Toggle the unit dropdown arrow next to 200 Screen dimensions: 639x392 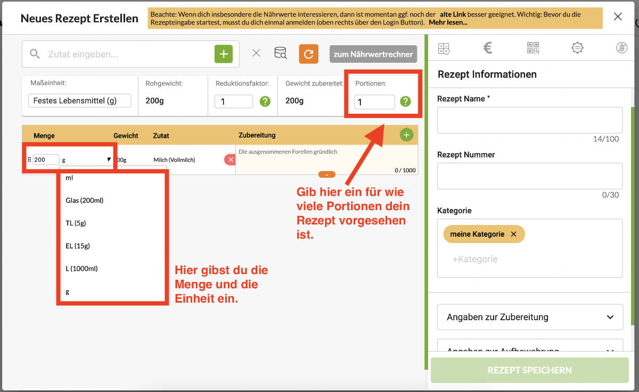(109, 160)
